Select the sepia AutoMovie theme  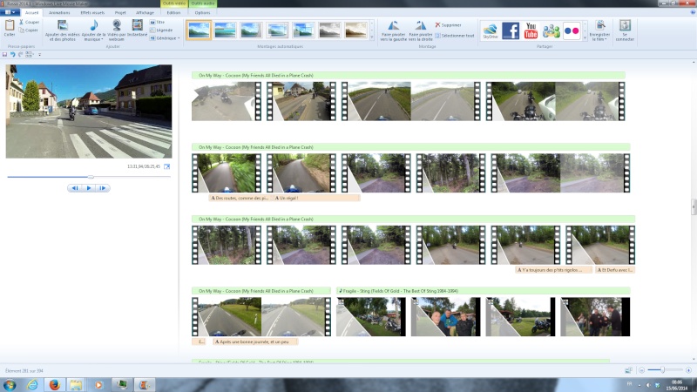click(x=356, y=30)
